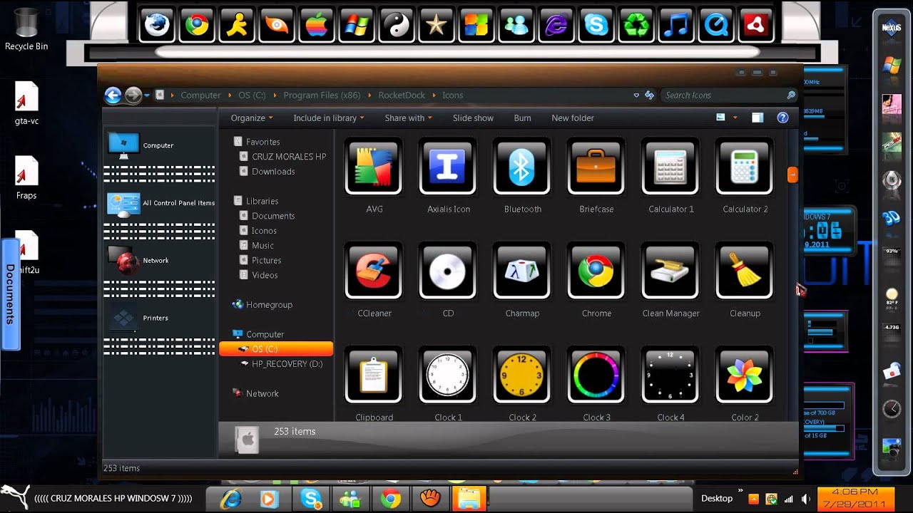
Task: Select the Axialis Icon file
Action: point(448,175)
